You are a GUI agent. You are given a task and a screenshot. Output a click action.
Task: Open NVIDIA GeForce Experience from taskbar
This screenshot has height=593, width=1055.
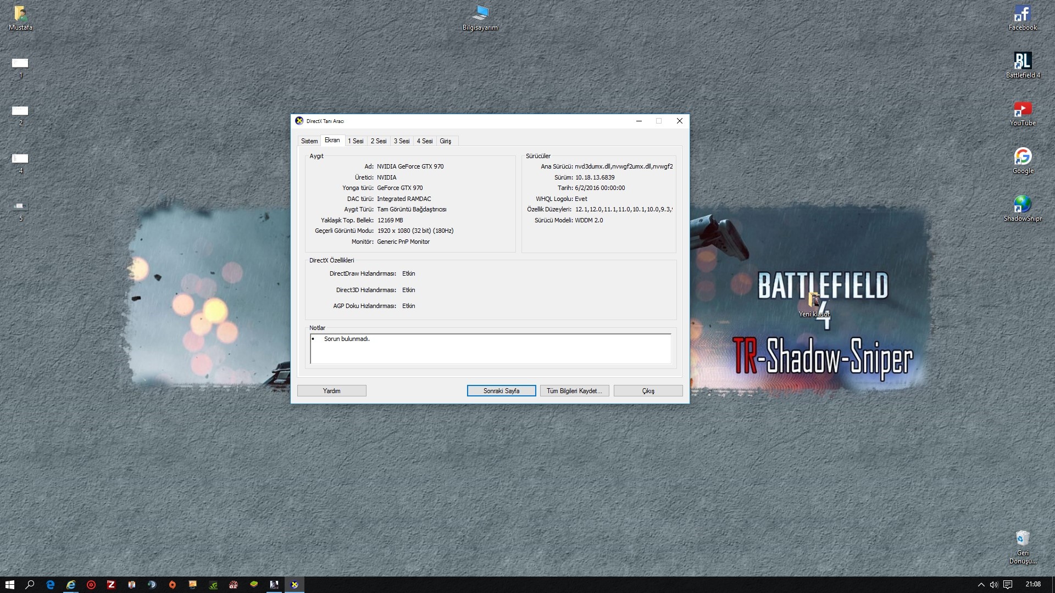click(213, 585)
